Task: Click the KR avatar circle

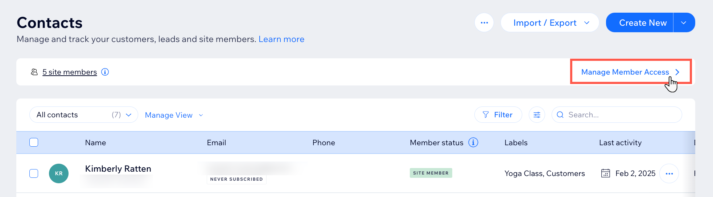Action: tap(59, 173)
